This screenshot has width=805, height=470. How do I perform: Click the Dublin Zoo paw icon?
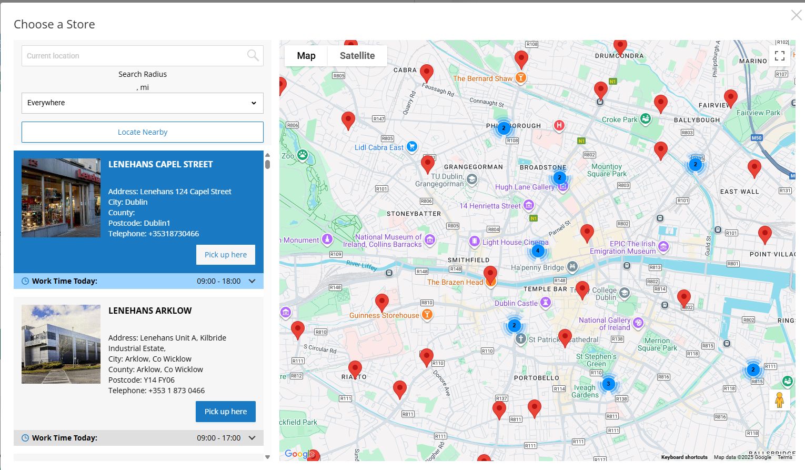pyautogui.click(x=303, y=155)
